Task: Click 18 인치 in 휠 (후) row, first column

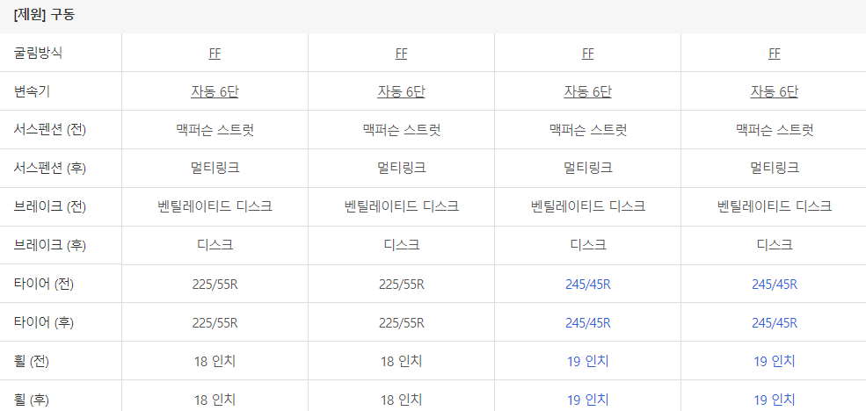Action: click(215, 400)
